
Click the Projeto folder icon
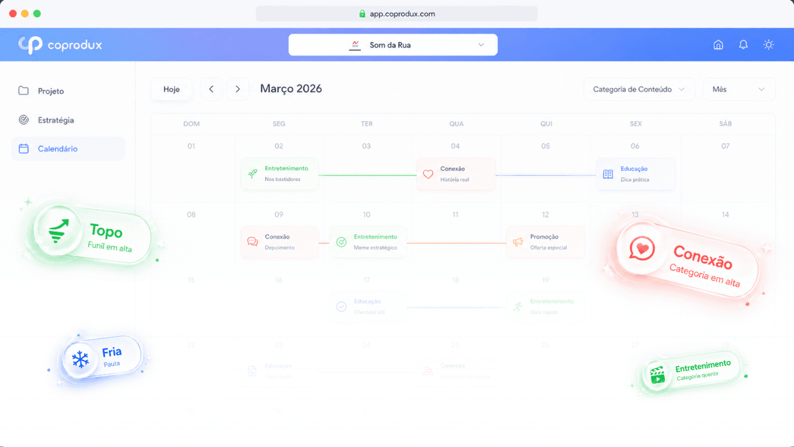[x=23, y=91]
